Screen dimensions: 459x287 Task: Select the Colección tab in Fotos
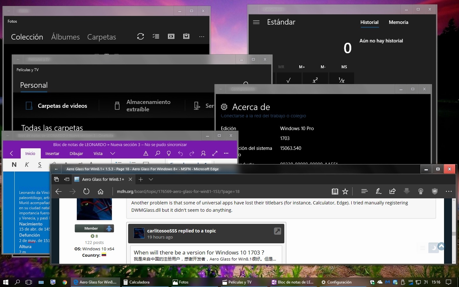coord(27,37)
